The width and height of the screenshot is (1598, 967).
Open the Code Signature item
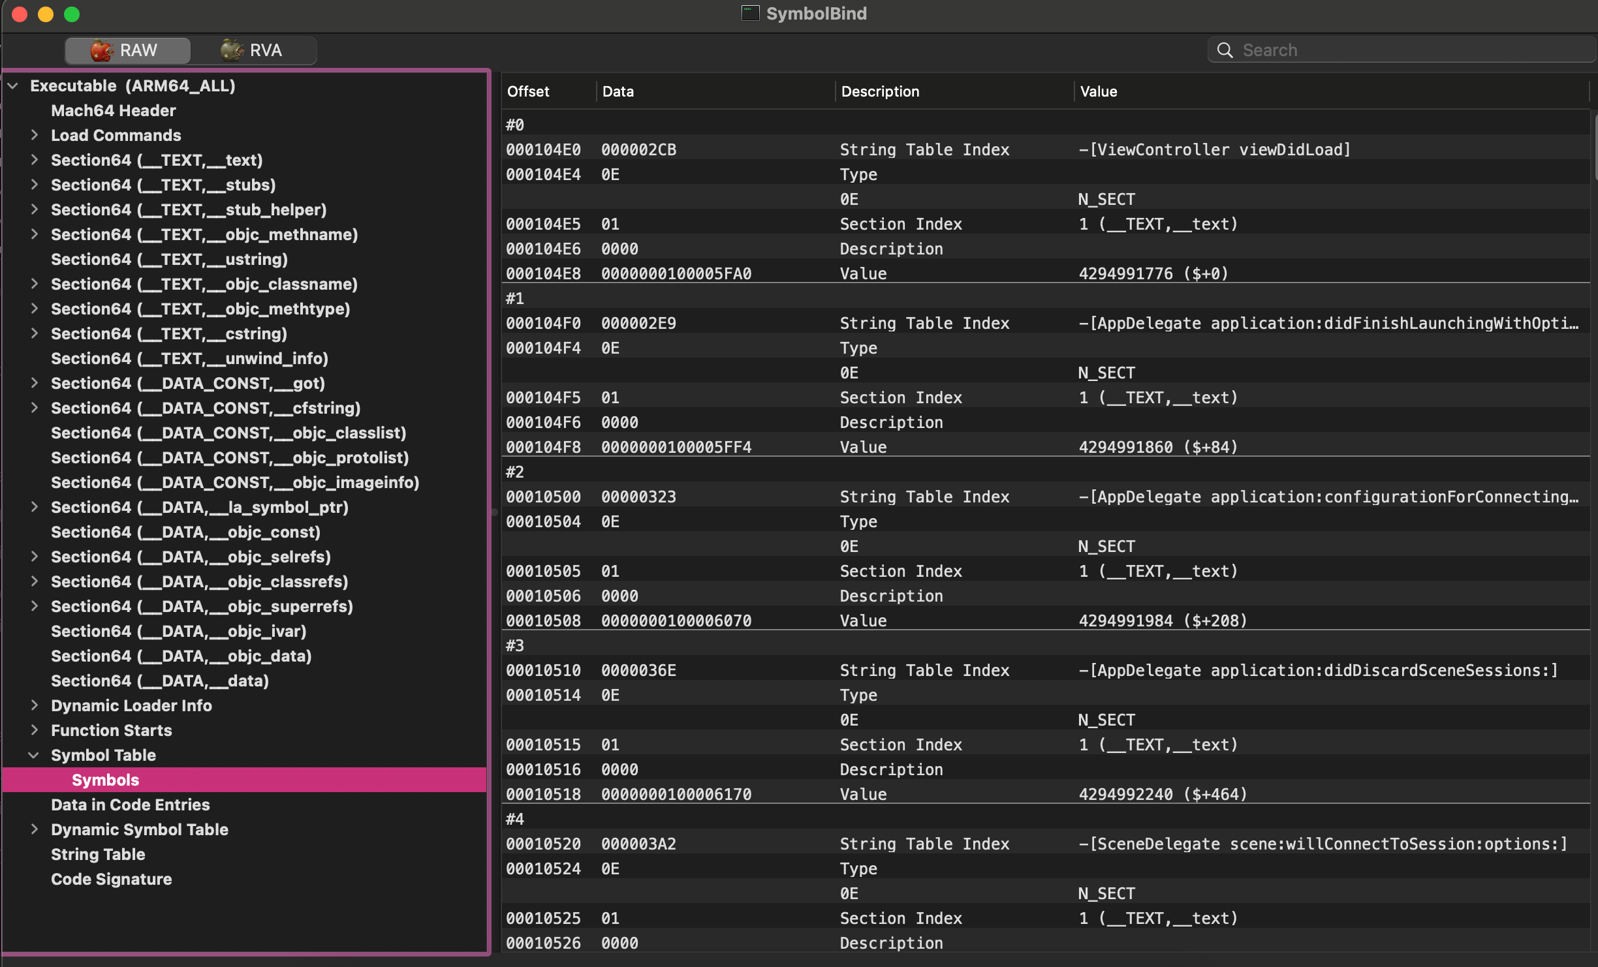pyautogui.click(x=112, y=879)
